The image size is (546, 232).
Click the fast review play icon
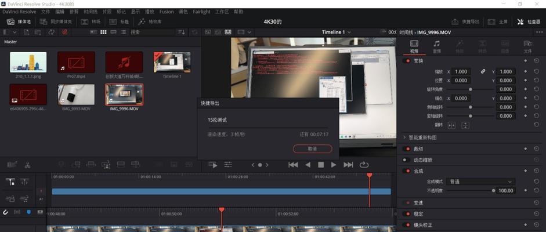[x=213, y=165]
